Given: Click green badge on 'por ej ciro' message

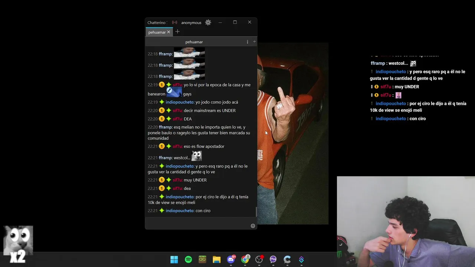Looking at the screenshot, I should (x=161, y=197).
